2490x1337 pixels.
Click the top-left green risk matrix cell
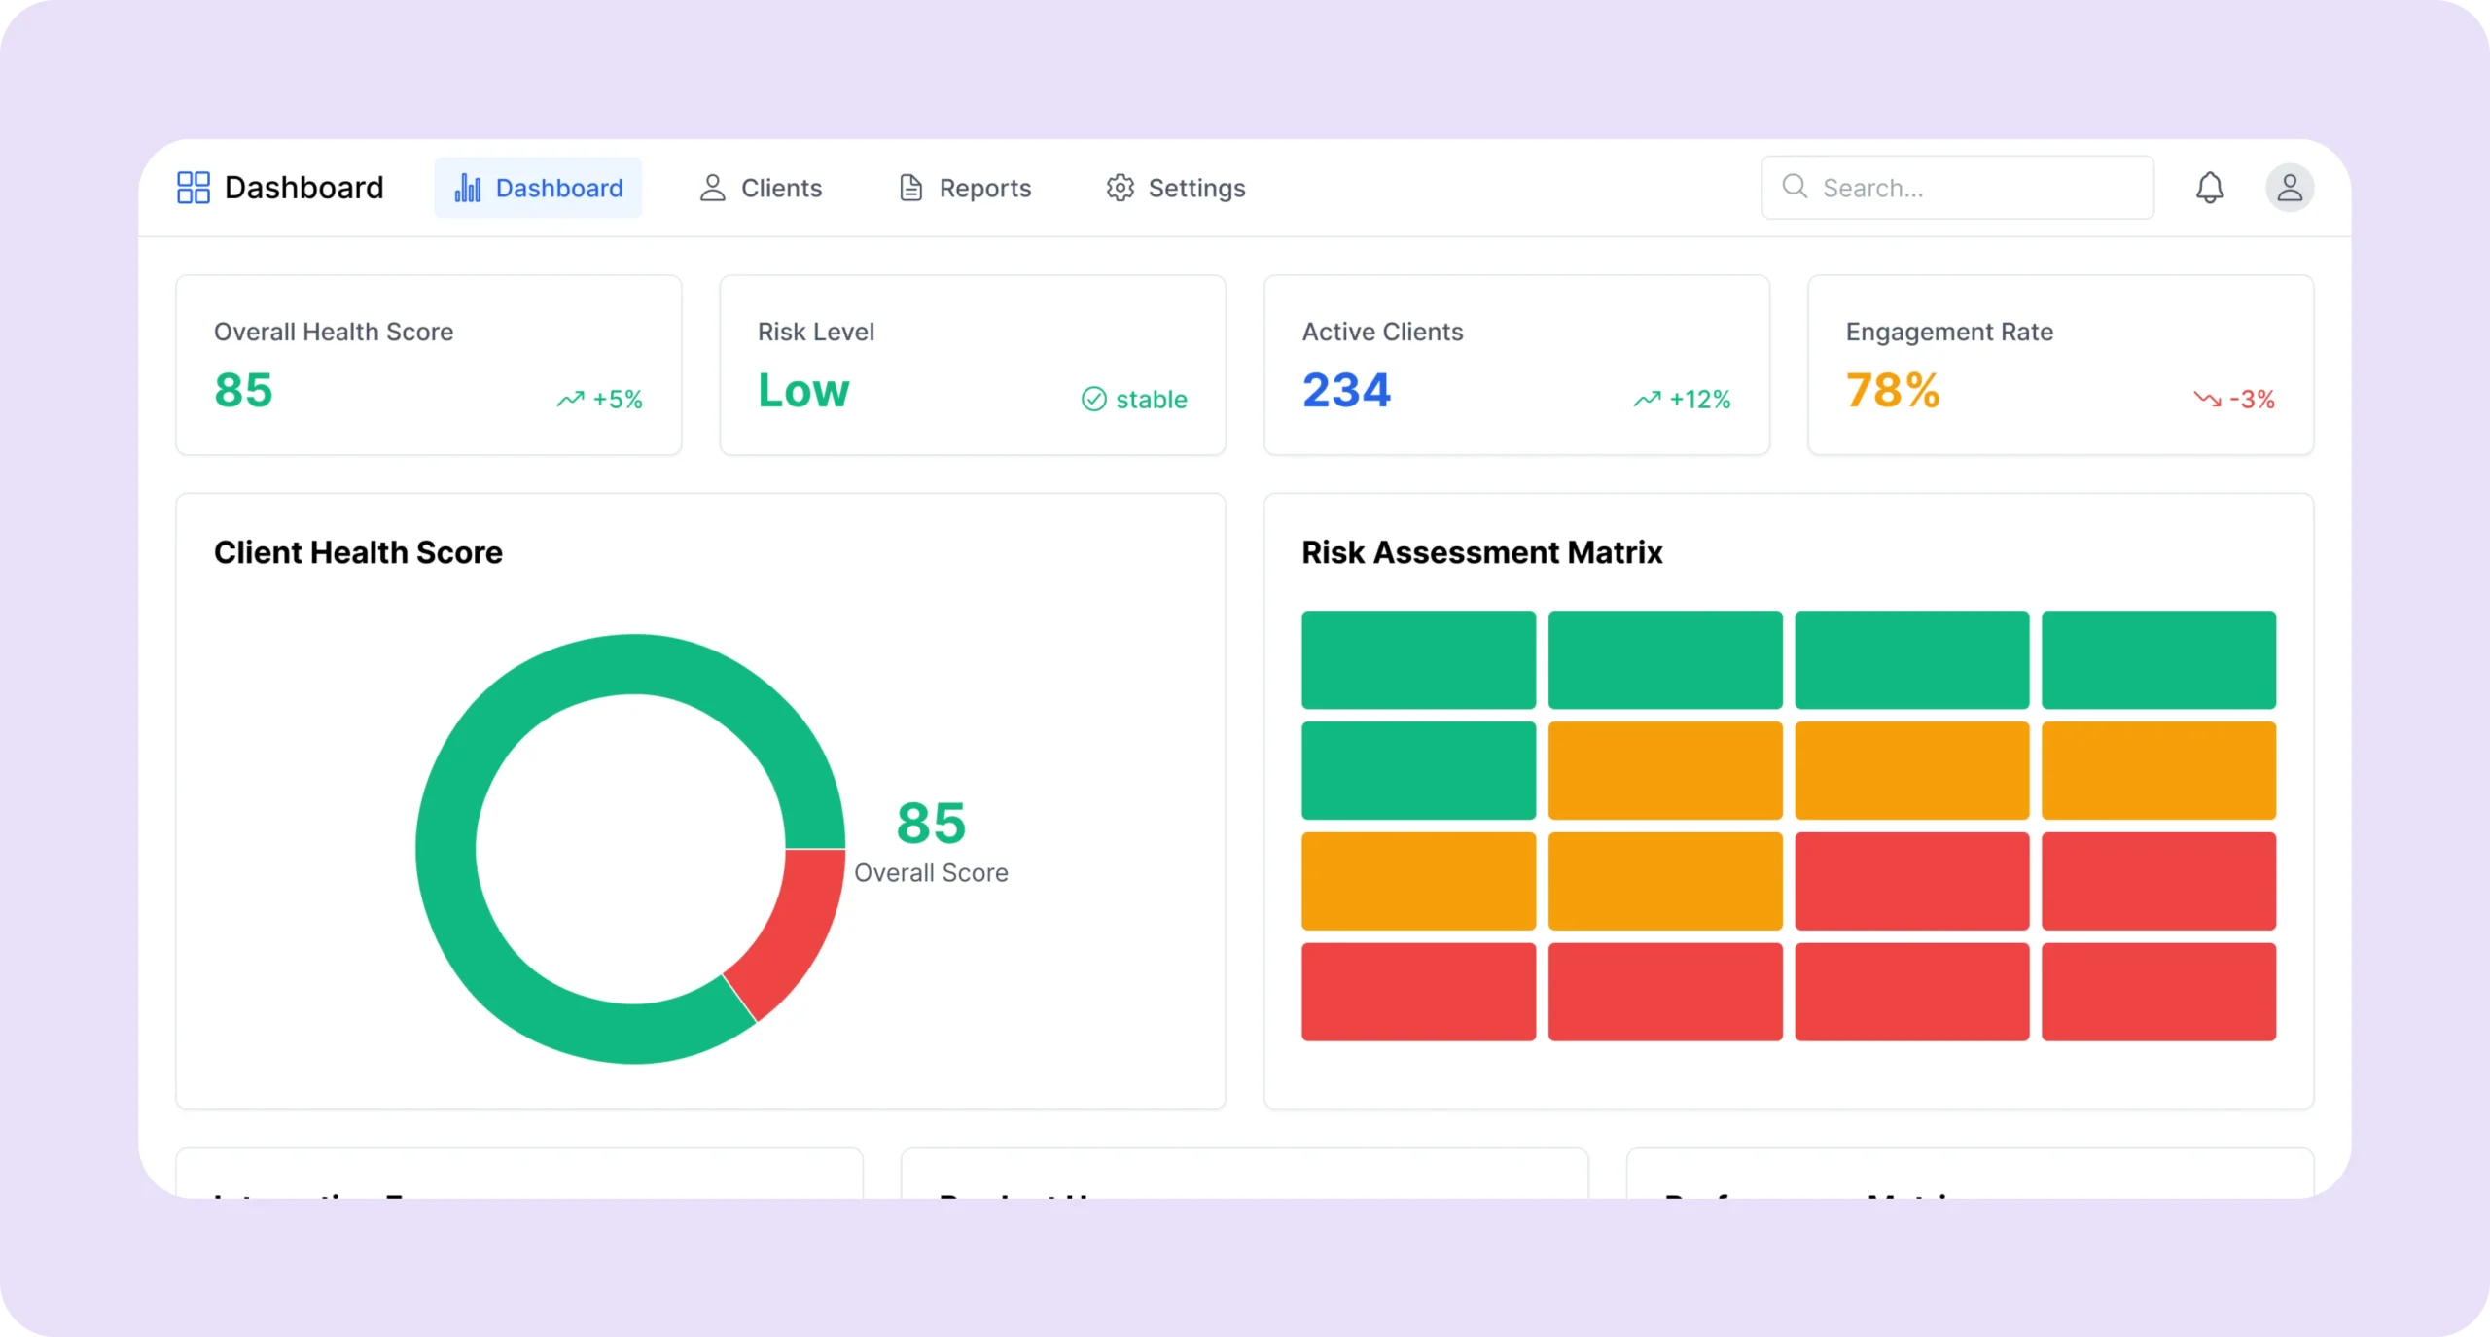point(1418,660)
